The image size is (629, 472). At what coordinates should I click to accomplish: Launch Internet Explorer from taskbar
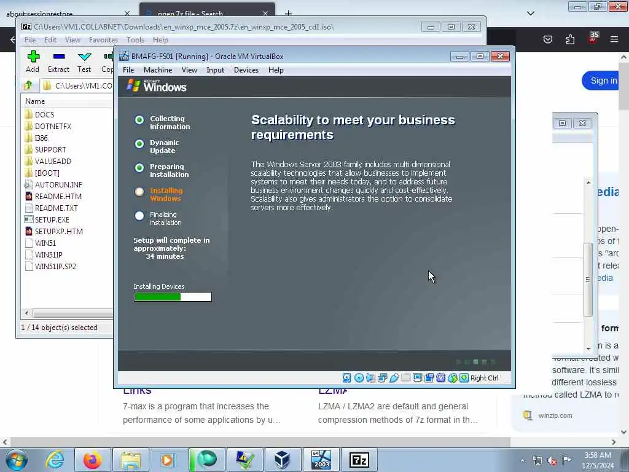point(55,460)
